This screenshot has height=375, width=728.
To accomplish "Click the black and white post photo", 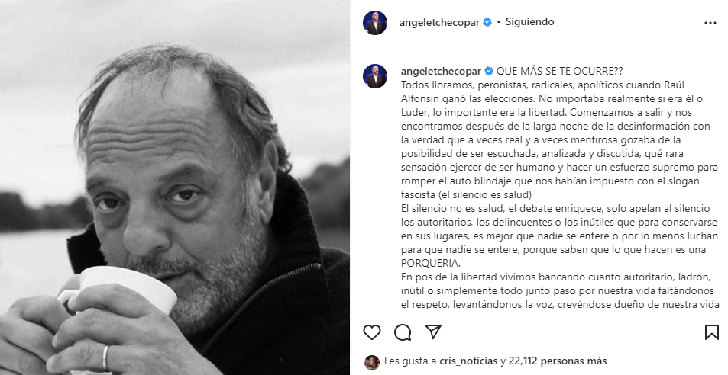I will pyautogui.click(x=175, y=187).
